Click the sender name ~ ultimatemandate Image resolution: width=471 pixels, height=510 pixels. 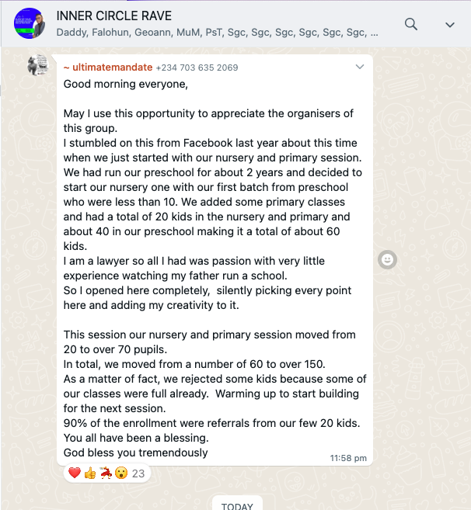(x=108, y=68)
